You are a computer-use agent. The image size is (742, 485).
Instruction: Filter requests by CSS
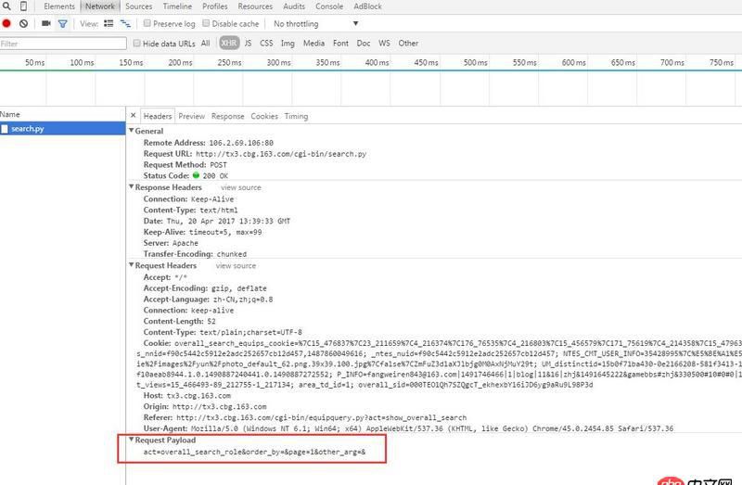[x=266, y=43]
